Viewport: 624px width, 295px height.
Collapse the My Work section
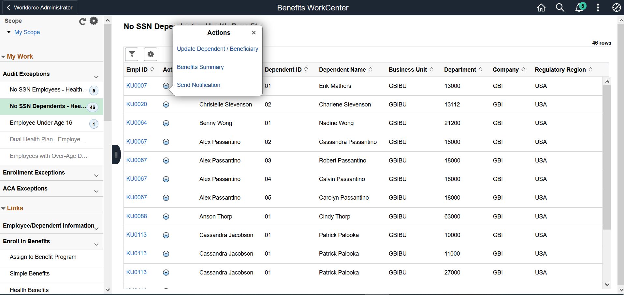3,57
